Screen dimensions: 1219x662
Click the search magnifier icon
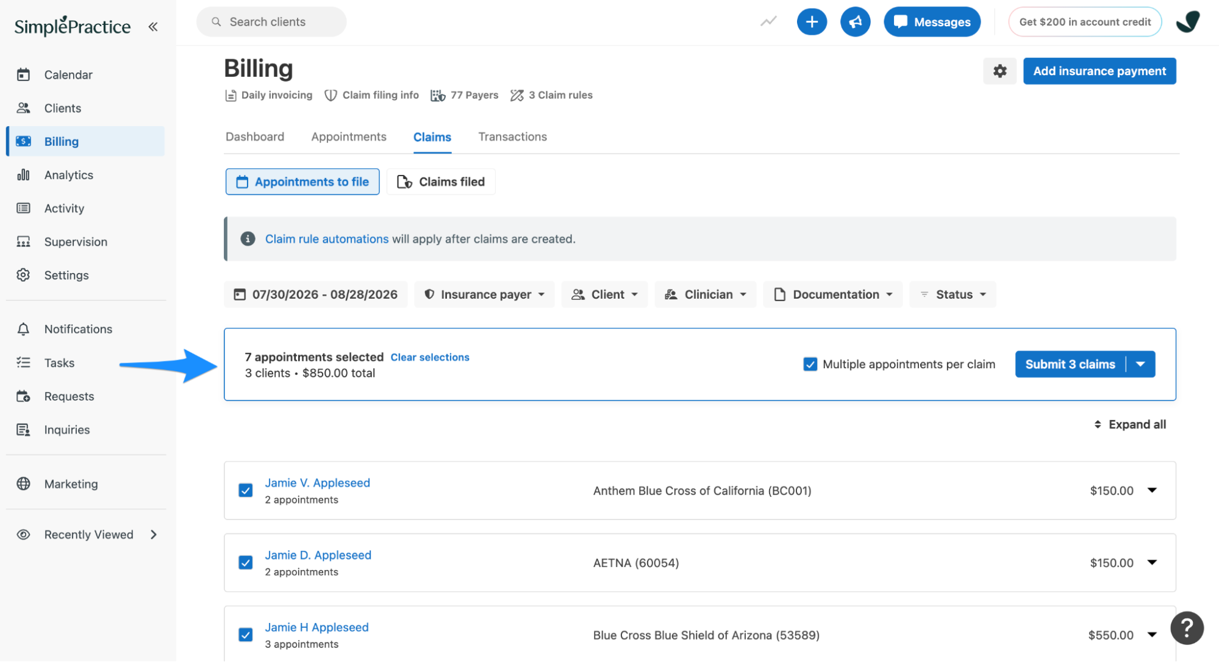pos(216,22)
